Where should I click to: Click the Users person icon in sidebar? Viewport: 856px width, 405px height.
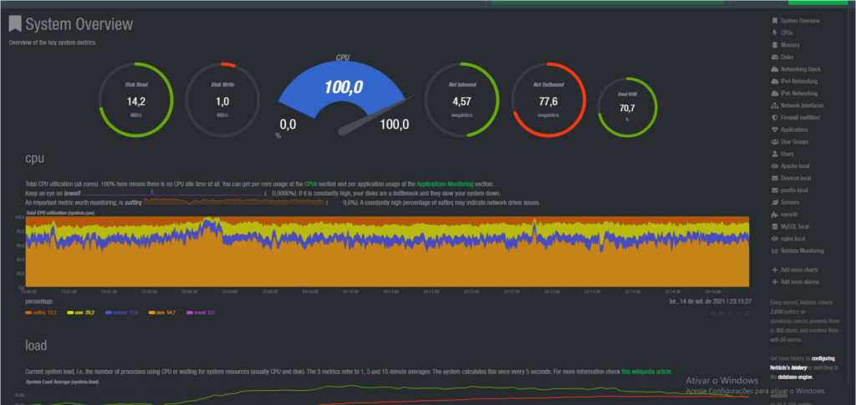(774, 154)
